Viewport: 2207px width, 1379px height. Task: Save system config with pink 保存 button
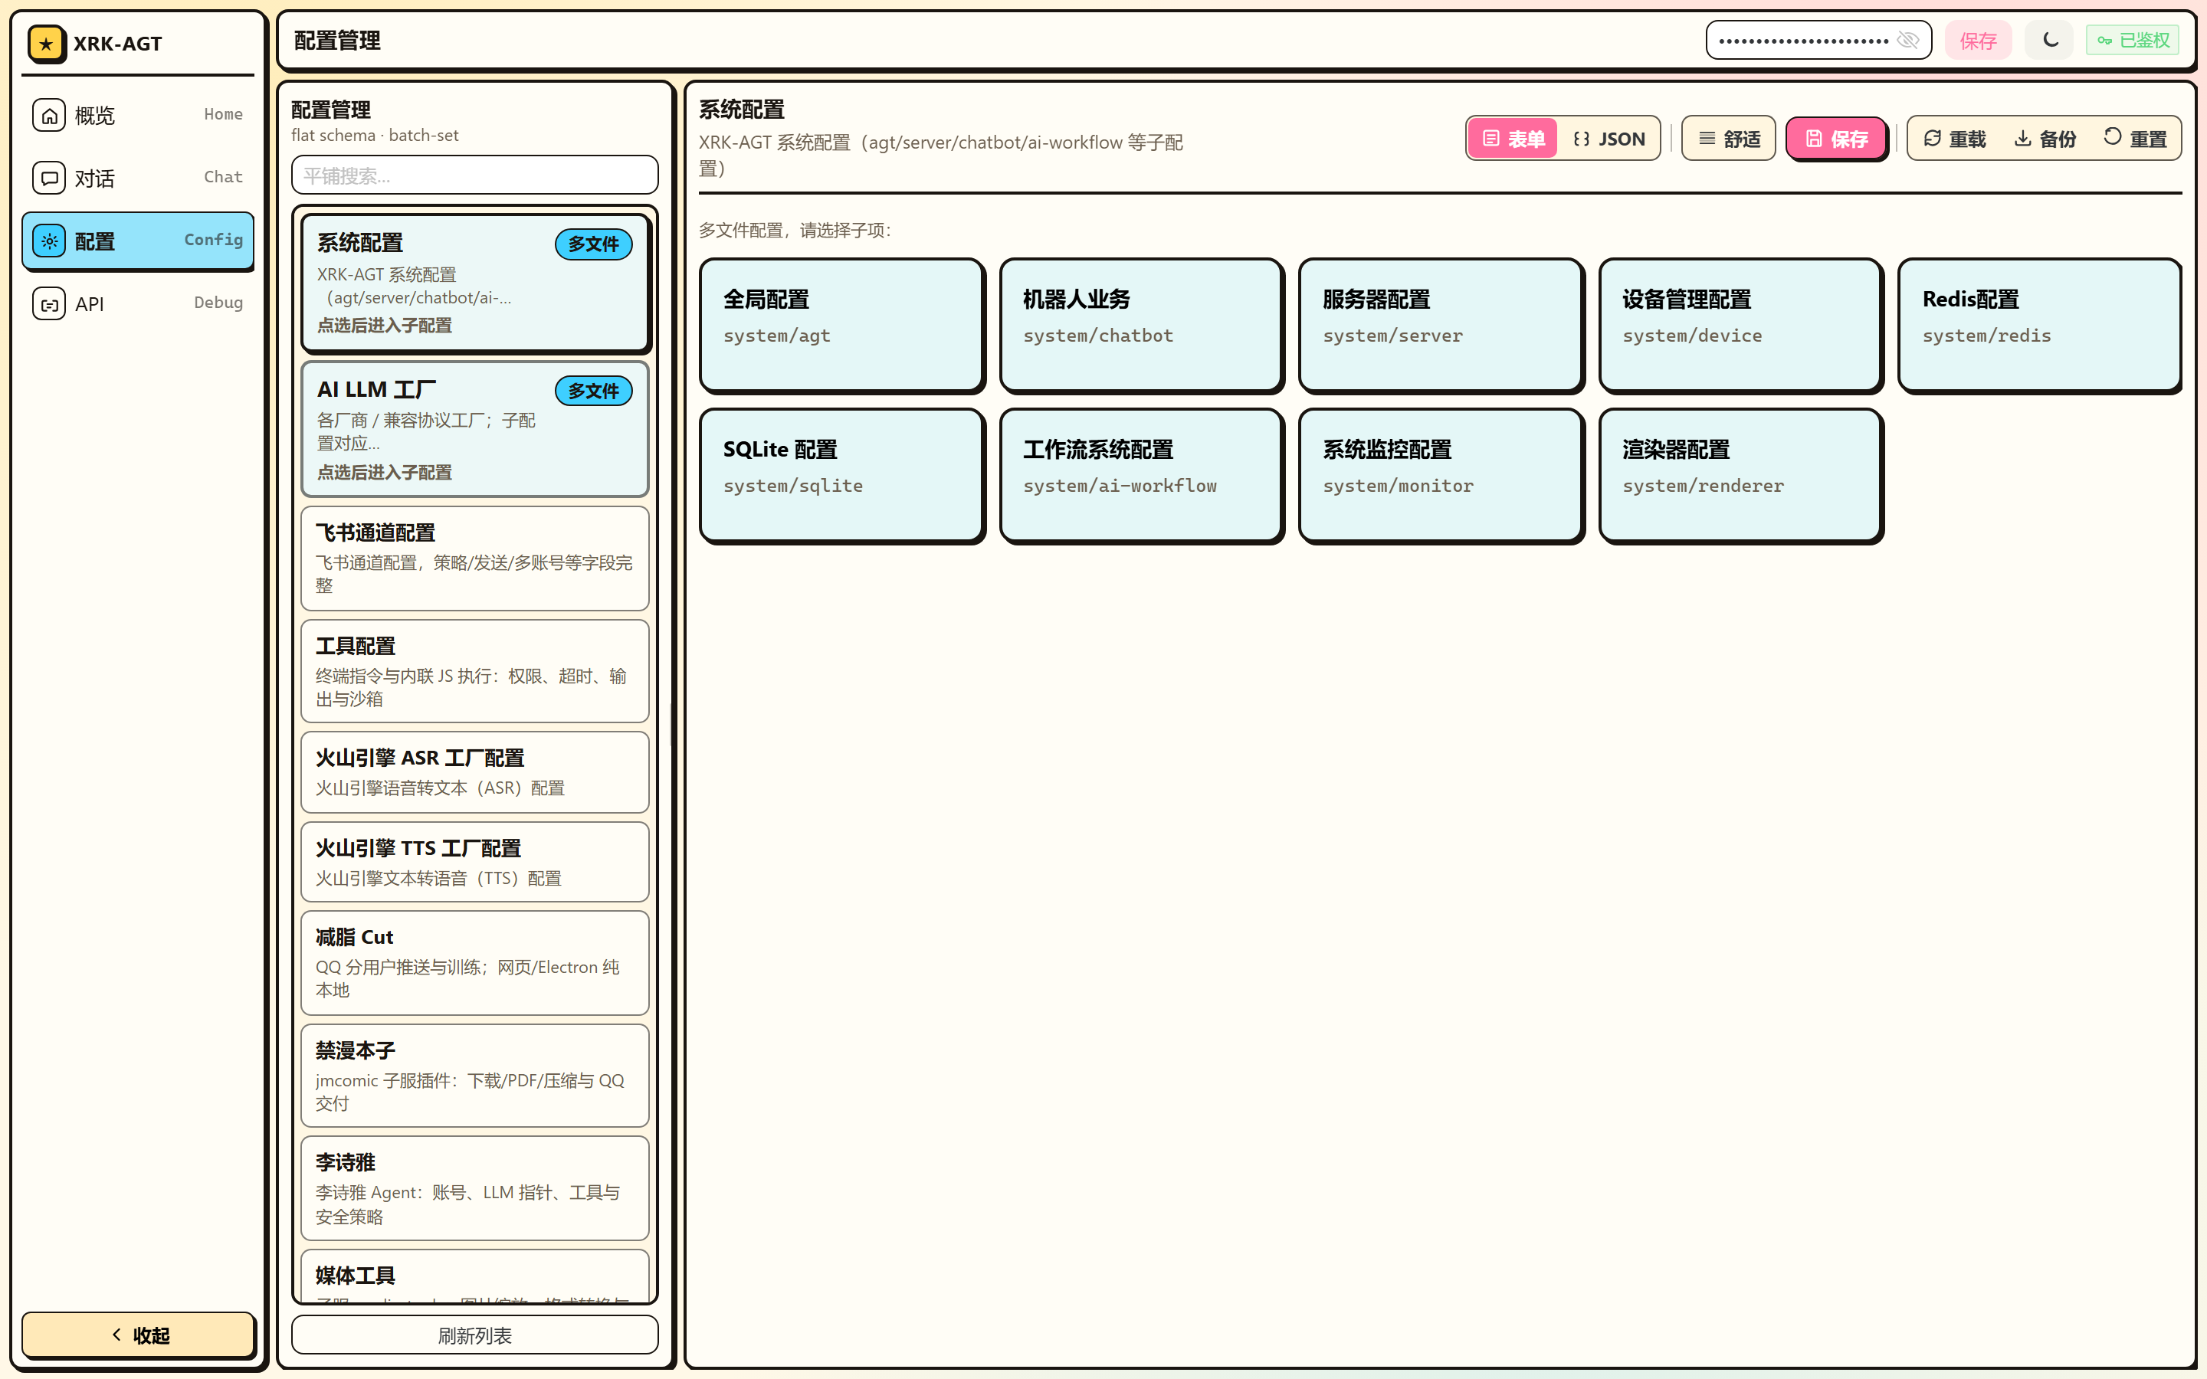click(1836, 139)
